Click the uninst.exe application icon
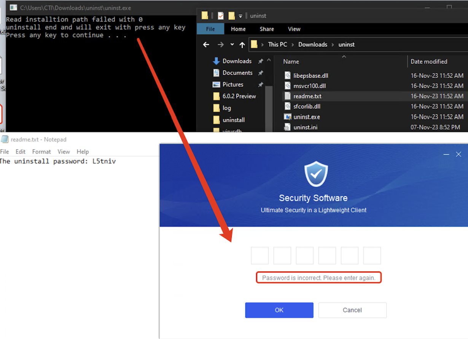 pyautogui.click(x=288, y=117)
